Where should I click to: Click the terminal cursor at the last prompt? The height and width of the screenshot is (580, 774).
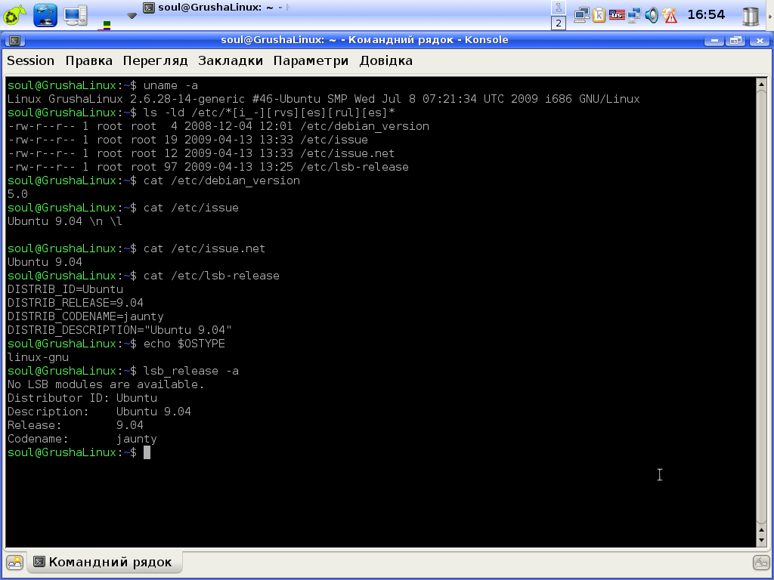(x=147, y=453)
